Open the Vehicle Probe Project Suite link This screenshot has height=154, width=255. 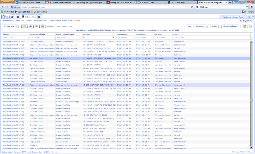point(65,21)
